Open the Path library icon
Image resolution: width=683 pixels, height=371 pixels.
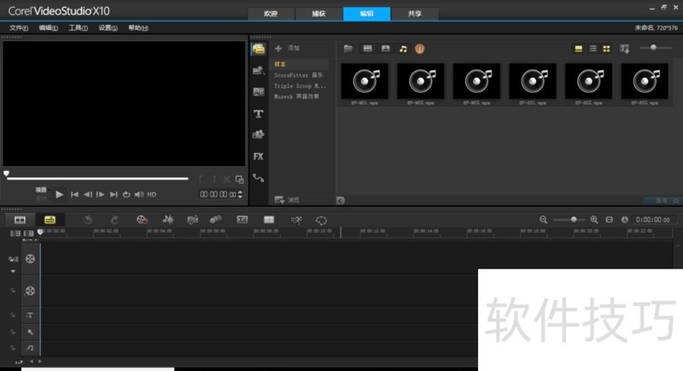[x=258, y=178]
